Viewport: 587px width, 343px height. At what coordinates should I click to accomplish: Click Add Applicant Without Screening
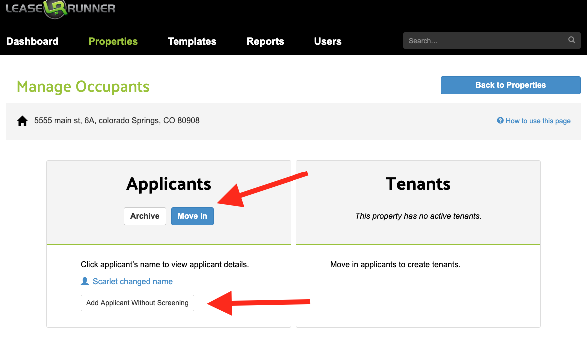(137, 303)
